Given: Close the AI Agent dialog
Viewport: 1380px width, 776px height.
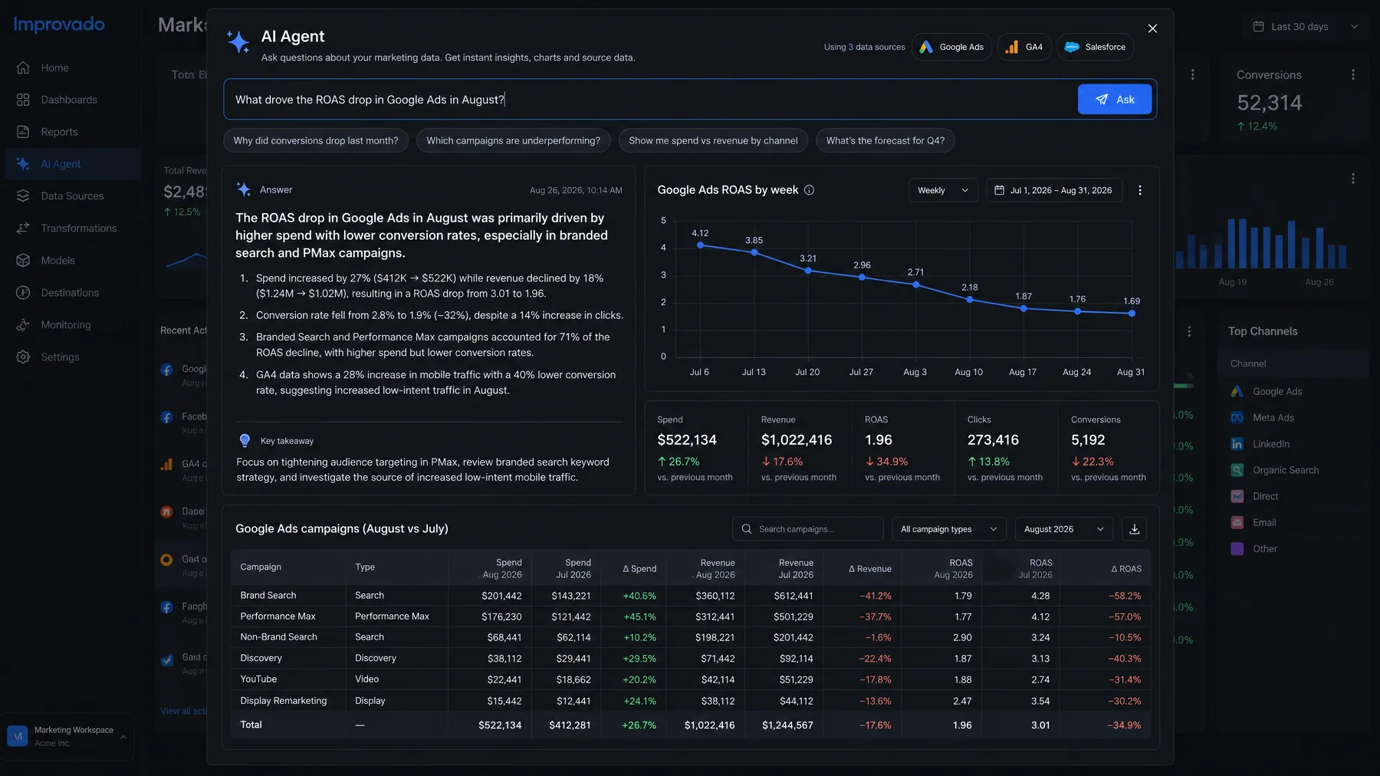Looking at the screenshot, I should tap(1152, 28).
